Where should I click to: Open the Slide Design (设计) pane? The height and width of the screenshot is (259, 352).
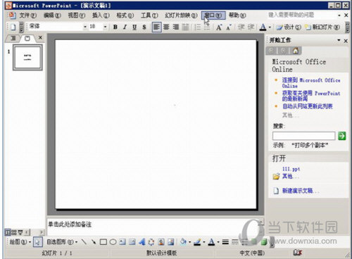pos(289,27)
